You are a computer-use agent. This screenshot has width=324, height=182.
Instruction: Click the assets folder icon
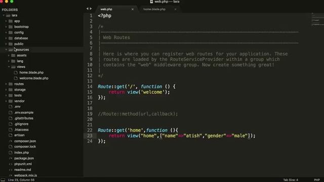[x=13, y=56]
